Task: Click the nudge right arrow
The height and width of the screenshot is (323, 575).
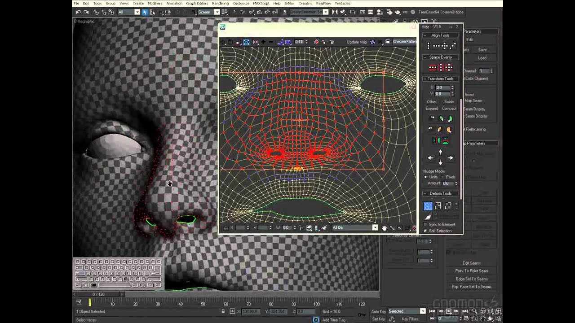Action: [450, 158]
